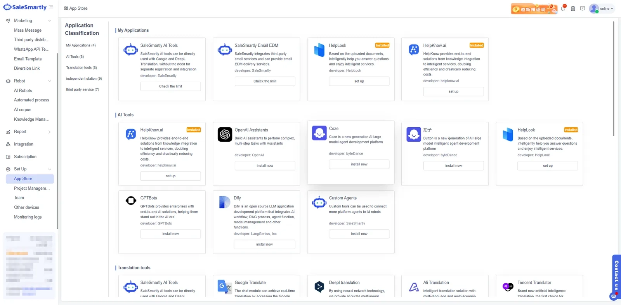The height and width of the screenshot is (305, 621).
Task: Click the SaleSmartly Email EDM icon
Action: tap(225, 50)
